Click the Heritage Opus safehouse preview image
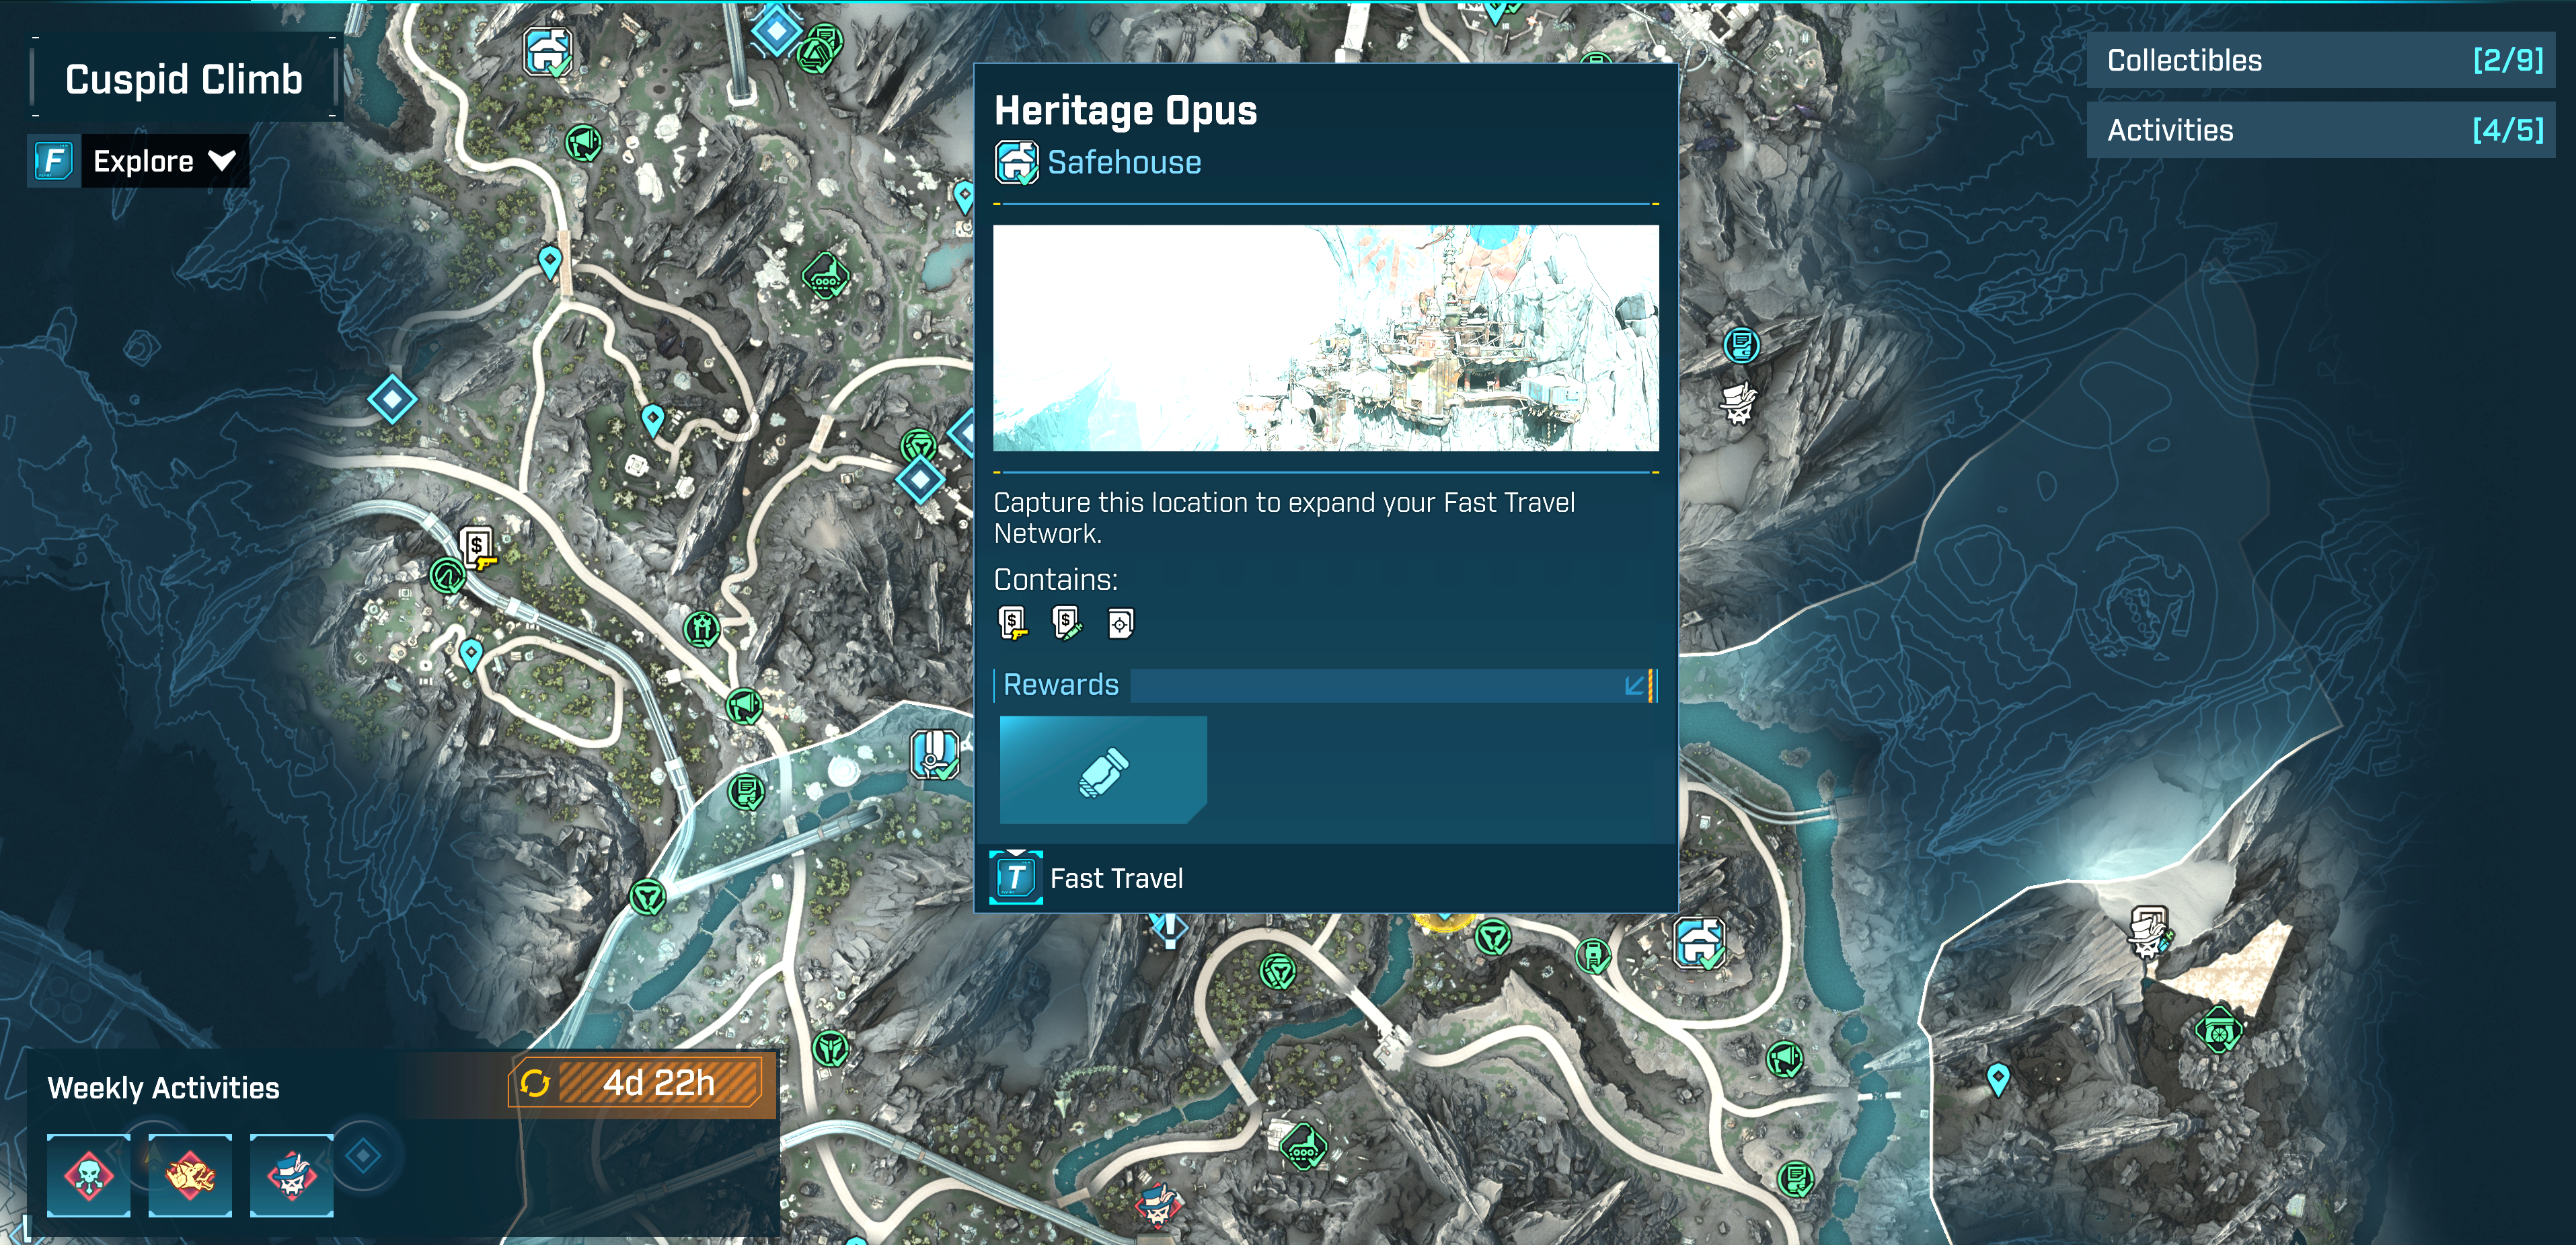The height and width of the screenshot is (1245, 2576). [1325, 338]
